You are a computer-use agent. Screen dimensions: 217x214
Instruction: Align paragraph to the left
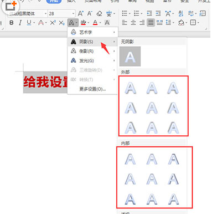(125, 23)
